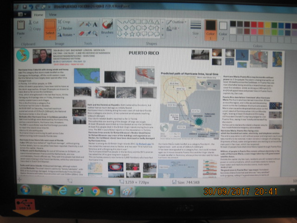
Task: Click the Paste clipboard icon
Action: tap(21, 25)
